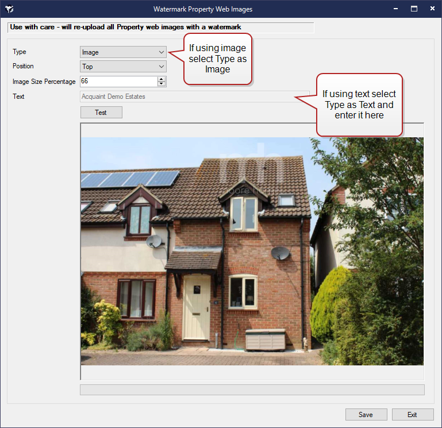Exit the watermark dialog
Image resolution: width=442 pixels, height=428 pixels.
[x=412, y=414]
